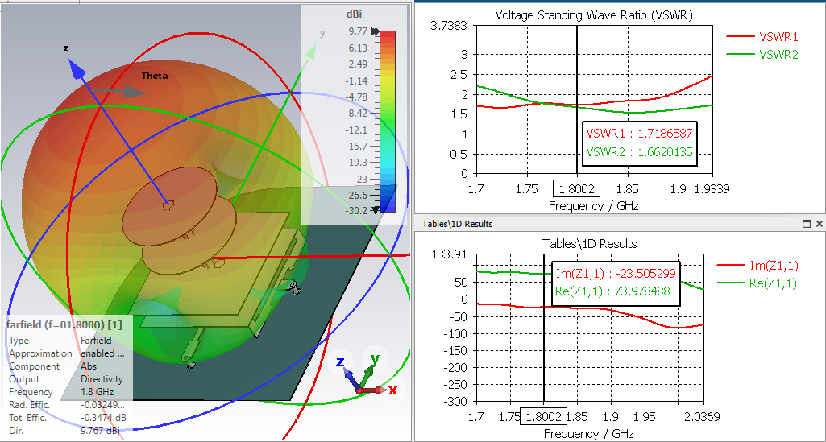Click the 2.0369 x-axis end value on impedance plot

coord(702,417)
